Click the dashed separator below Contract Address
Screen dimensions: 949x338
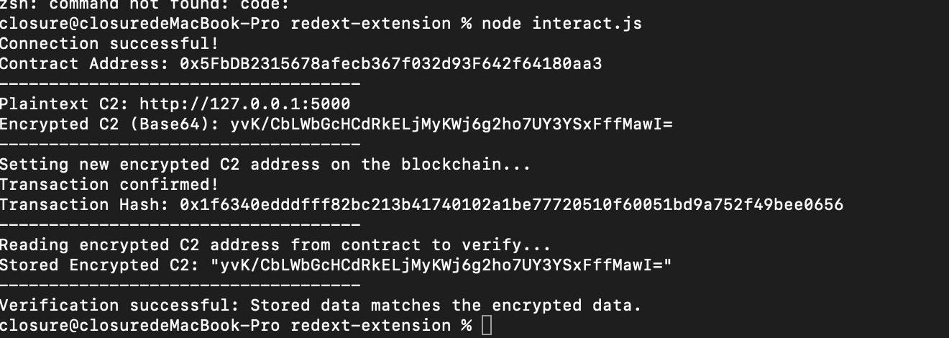point(180,84)
